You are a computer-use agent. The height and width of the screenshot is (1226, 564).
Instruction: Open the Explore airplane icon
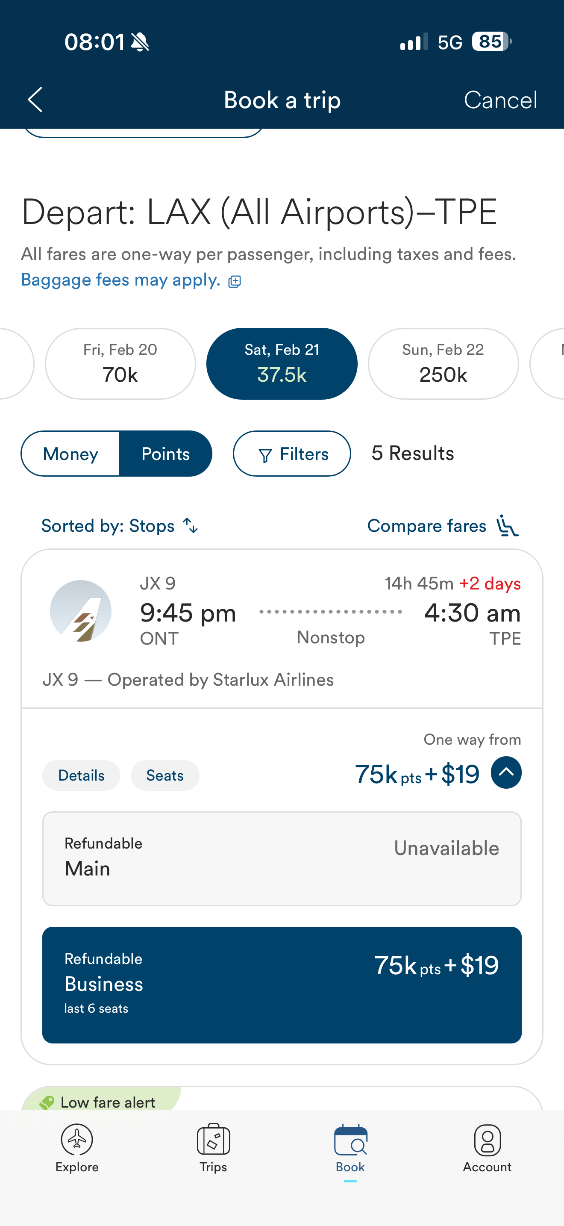coord(76,1139)
